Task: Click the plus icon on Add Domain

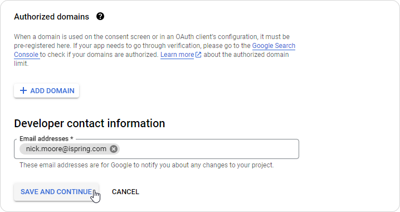Action: (x=23, y=91)
